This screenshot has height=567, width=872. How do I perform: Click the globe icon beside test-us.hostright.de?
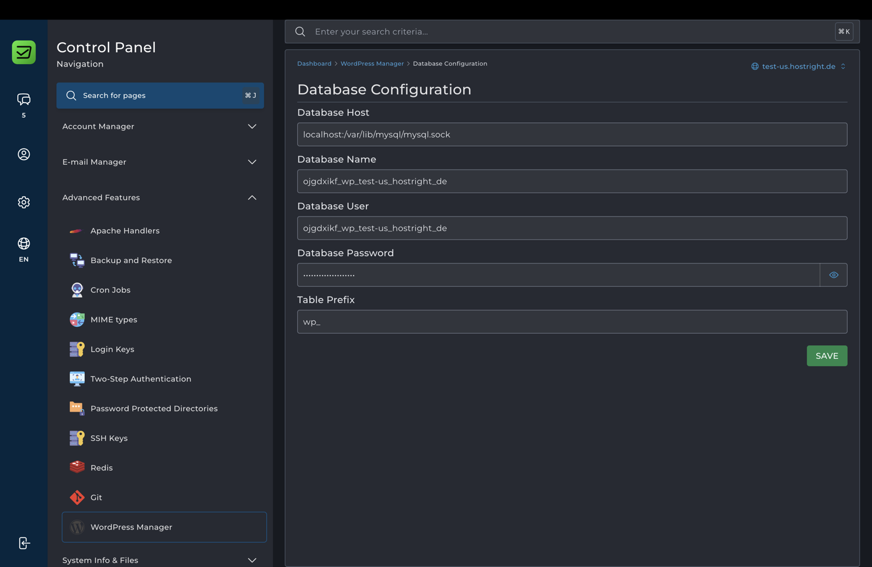pos(755,66)
